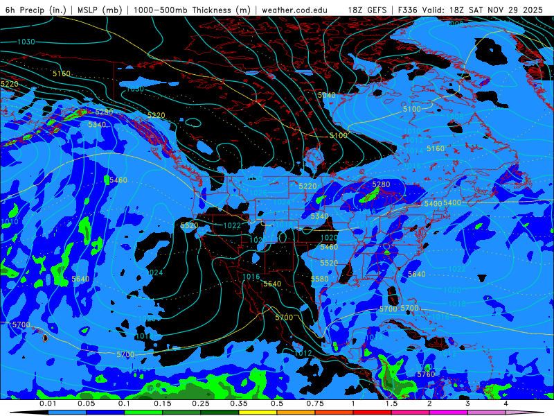Click the bright 1012 label off Mexico's Pacific coast
The height and width of the screenshot is (416, 554).
coord(303,353)
